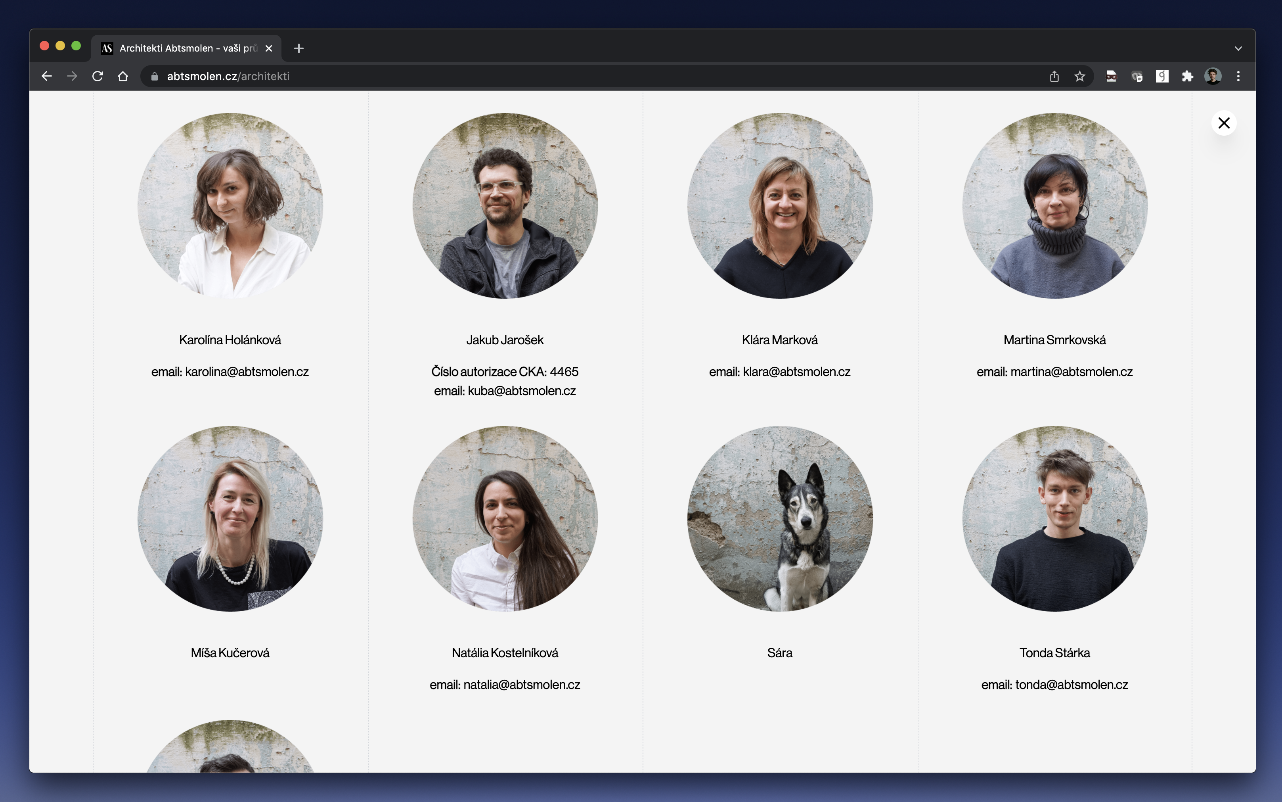Click Tonda Stárka's portrait photo

tap(1054, 519)
